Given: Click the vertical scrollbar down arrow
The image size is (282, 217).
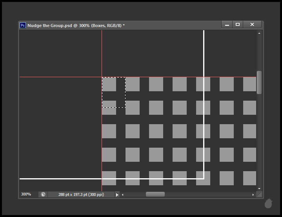Looking at the screenshot, I should click(259, 188).
